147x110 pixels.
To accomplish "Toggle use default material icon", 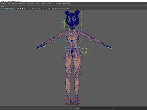I will click(x=9, y=9).
